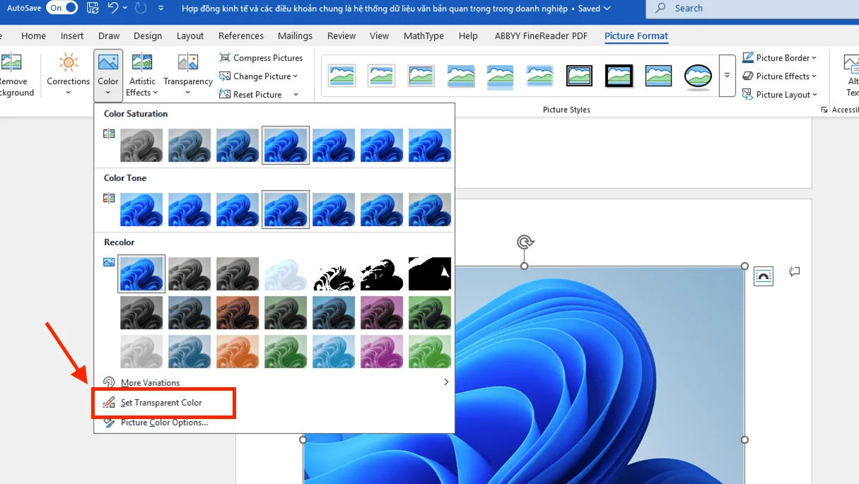Click the Transparency tool icon

click(188, 63)
